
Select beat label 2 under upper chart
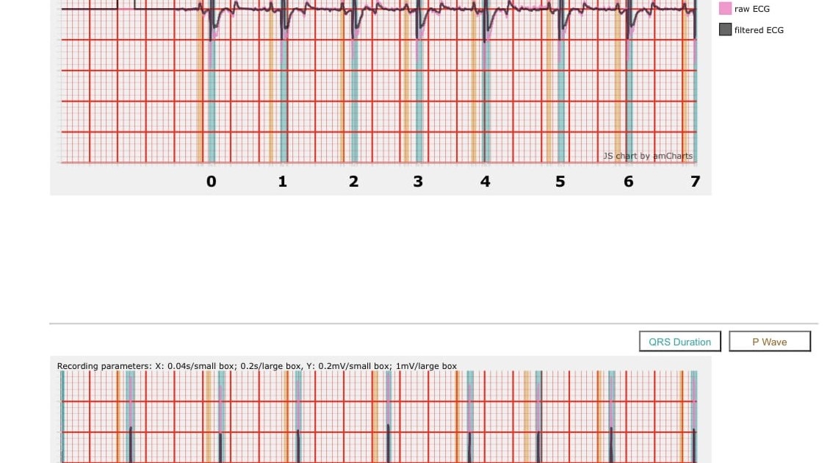[353, 182]
